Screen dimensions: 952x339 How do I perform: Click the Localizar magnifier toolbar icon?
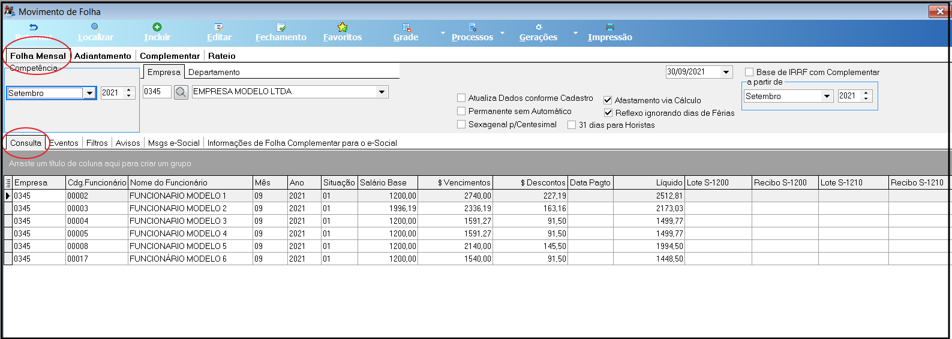pos(95,27)
